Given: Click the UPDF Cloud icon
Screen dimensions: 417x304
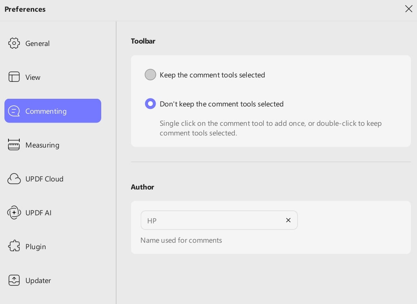Looking at the screenshot, I should pos(14,179).
